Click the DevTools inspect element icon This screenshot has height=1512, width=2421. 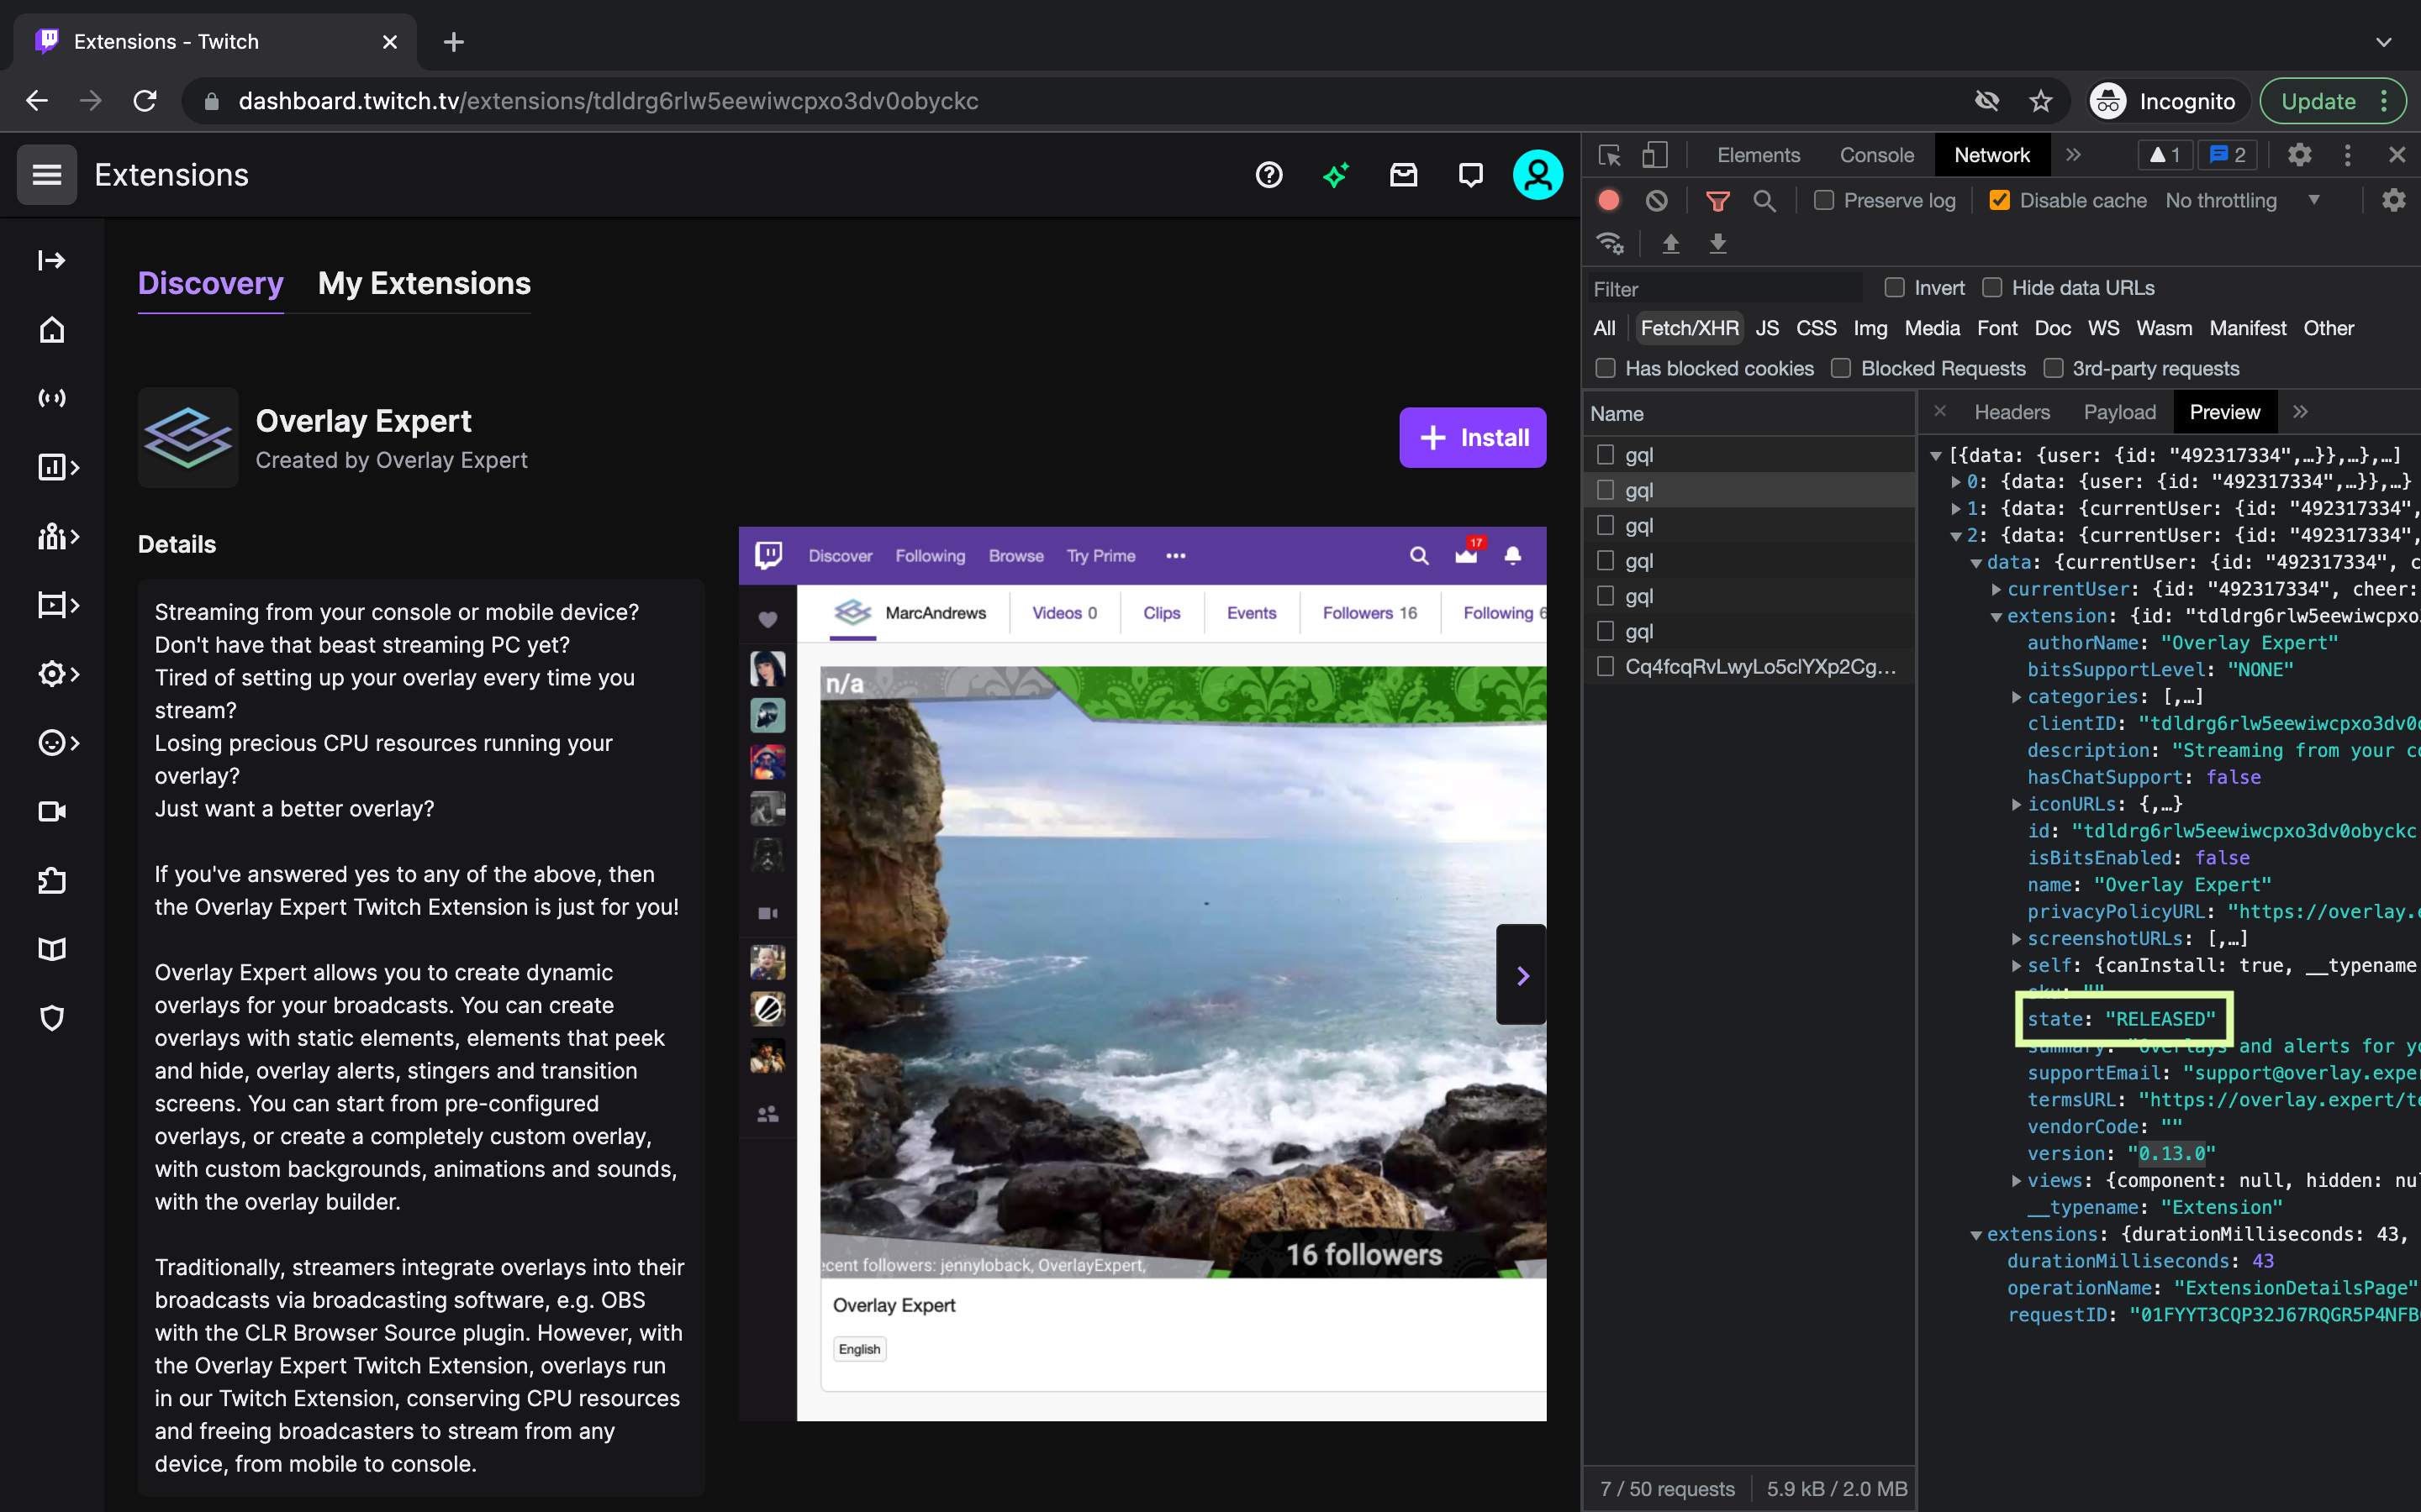tap(1610, 155)
